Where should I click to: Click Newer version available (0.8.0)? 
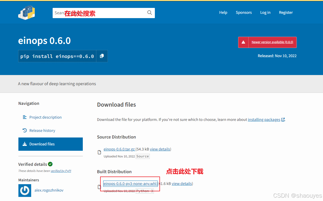coord(272,42)
